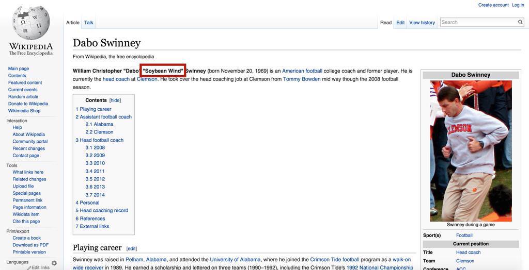Click Create a book link
Image resolution: width=529 pixels, height=270 pixels.
[27, 239]
